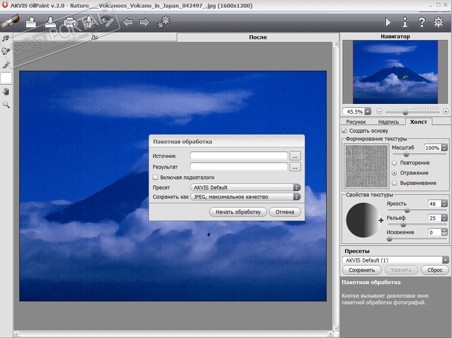
Task: Select the Повторение radio option
Action: click(x=394, y=163)
